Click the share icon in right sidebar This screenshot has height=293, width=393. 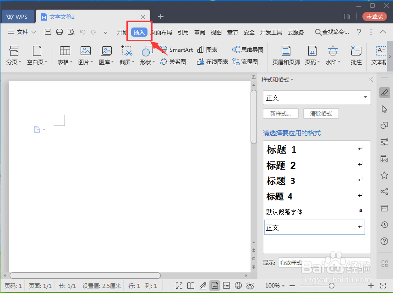pyautogui.click(x=384, y=191)
